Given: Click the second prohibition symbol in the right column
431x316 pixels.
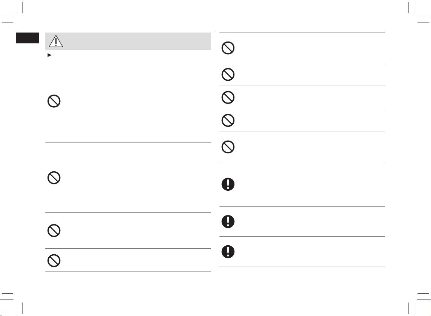Looking at the screenshot, I should (228, 75).
